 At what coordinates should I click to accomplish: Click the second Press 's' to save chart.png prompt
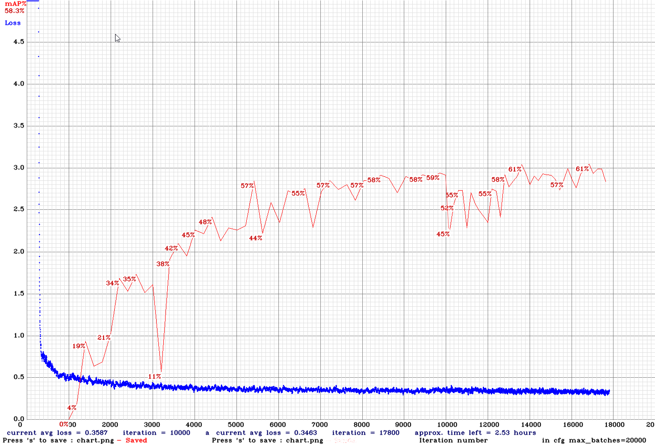tap(267, 440)
